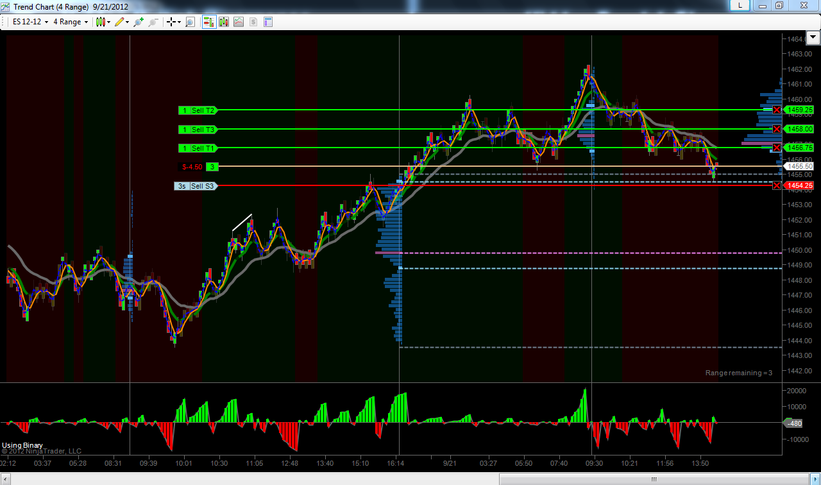821x485 pixels.
Task: Select the Sell S3 stop order label
Action: (203, 186)
